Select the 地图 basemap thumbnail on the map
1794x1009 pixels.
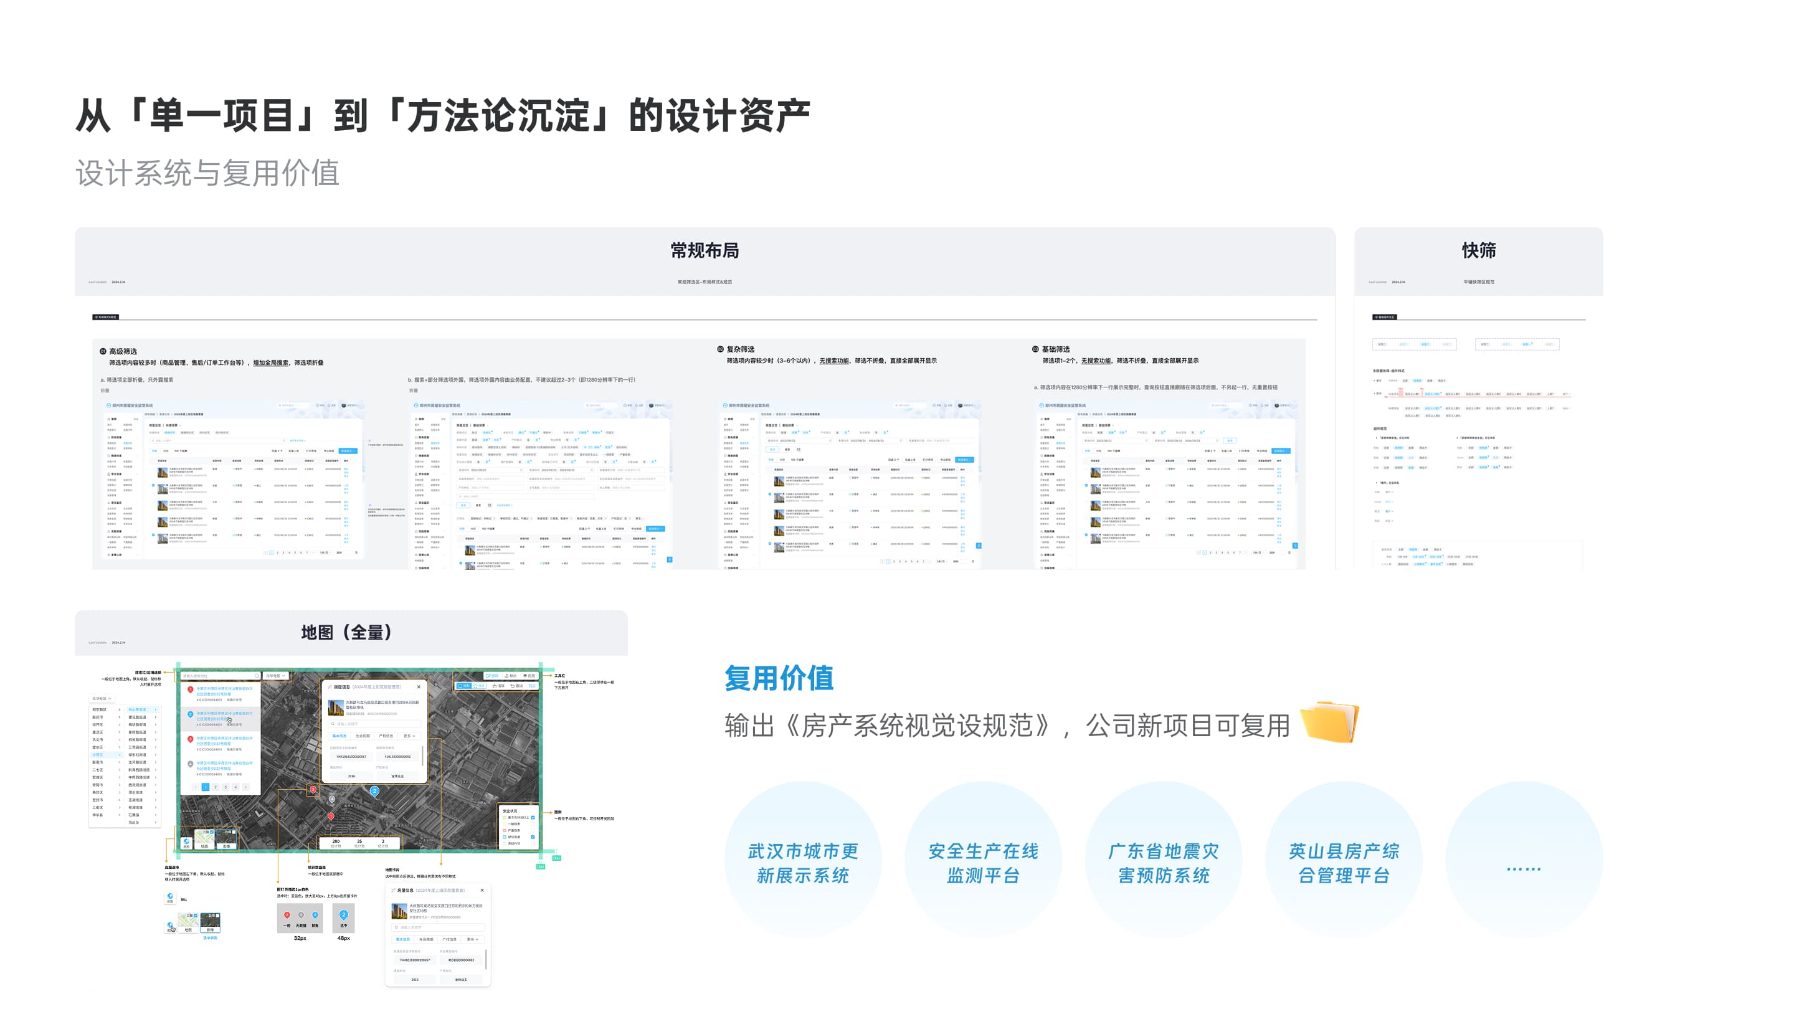(x=204, y=839)
